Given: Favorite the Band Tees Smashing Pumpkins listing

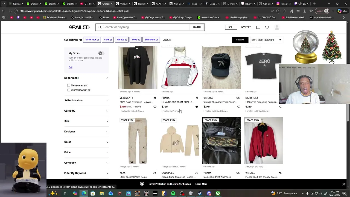Looking at the screenshot, I should pyautogui.click(x=281, y=107).
